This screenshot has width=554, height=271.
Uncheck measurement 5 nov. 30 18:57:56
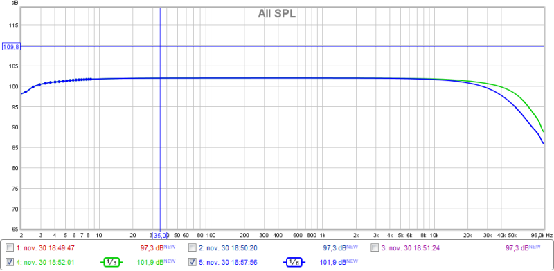pyautogui.click(x=193, y=262)
